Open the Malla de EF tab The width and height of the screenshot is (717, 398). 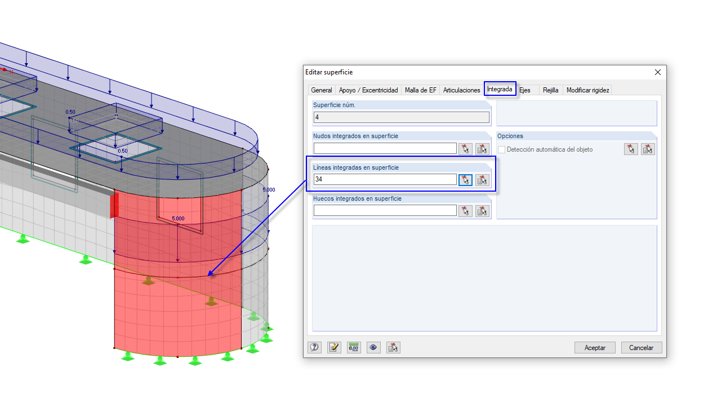pos(421,90)
